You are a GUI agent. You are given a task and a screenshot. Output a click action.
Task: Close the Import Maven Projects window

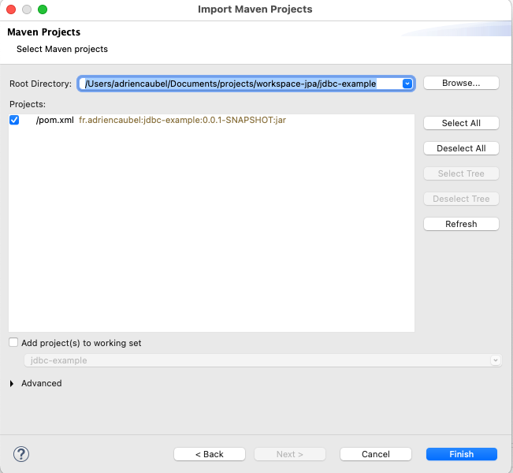tap(11, 9)
